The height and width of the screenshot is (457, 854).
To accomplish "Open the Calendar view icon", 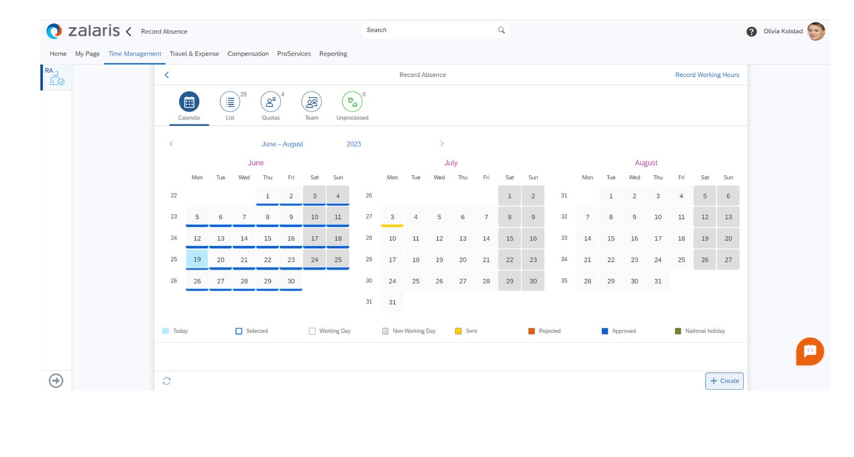I will pos(189,102).
